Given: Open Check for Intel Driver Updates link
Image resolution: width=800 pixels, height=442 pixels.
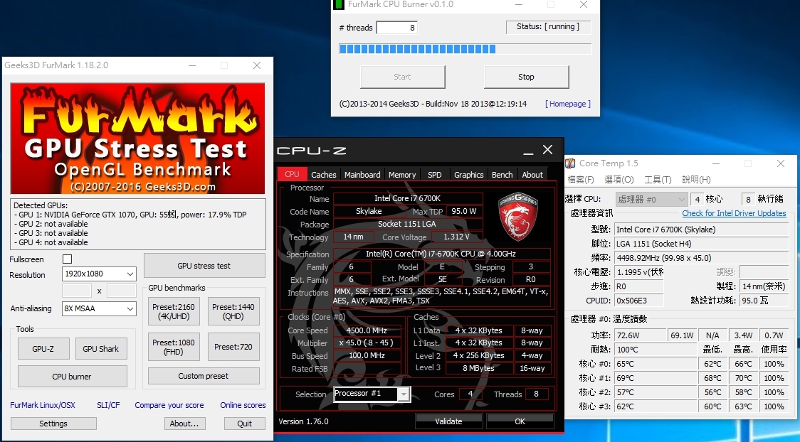Looking at the screenshot, I should [735, 213].
